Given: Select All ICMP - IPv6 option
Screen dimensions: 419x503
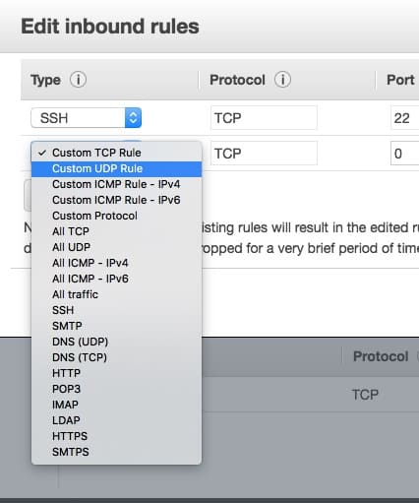Looking at the screenshot, I should pyautogui.click(x=116, y=279).
